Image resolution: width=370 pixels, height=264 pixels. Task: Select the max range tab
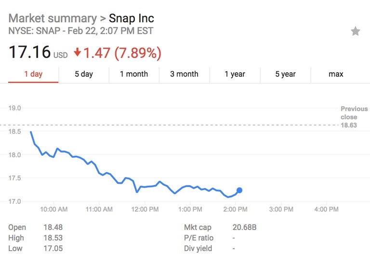[336, 74]
